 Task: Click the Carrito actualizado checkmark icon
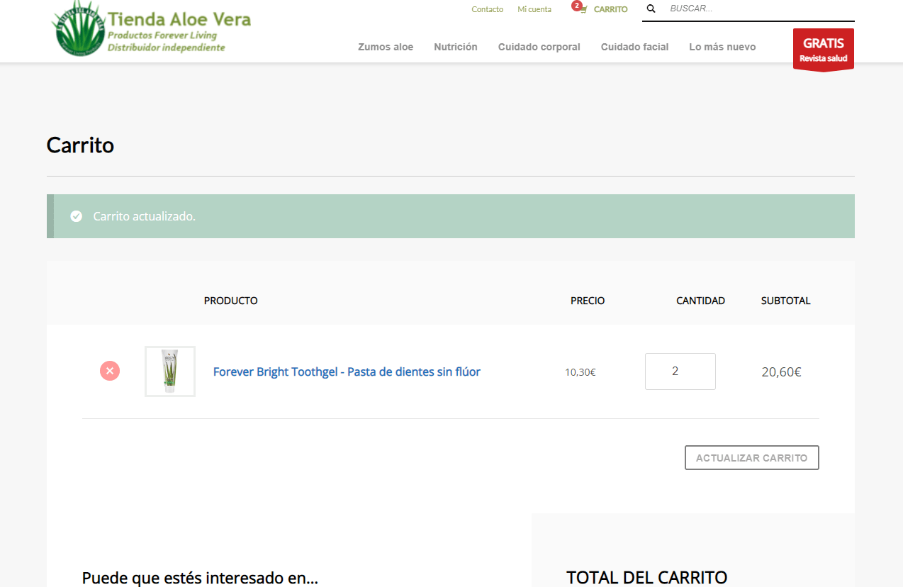[x=77, y=216]
